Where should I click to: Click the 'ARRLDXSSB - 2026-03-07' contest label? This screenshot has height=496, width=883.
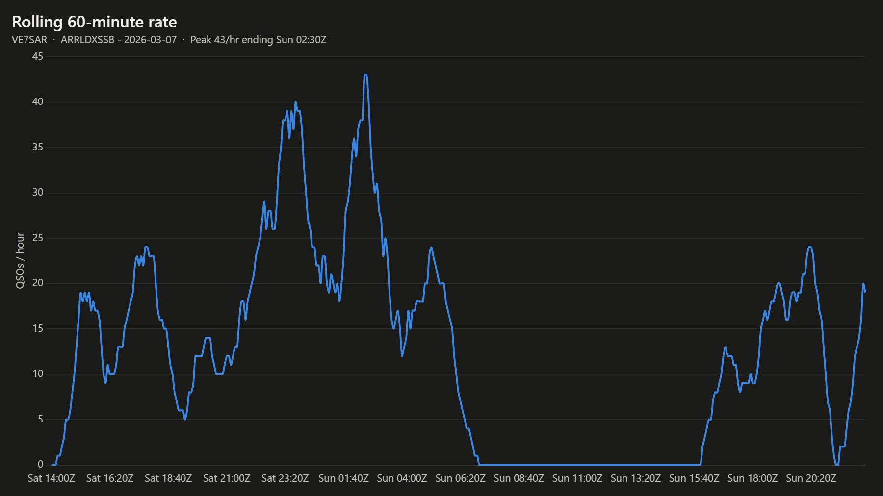(x=119, y=40)
